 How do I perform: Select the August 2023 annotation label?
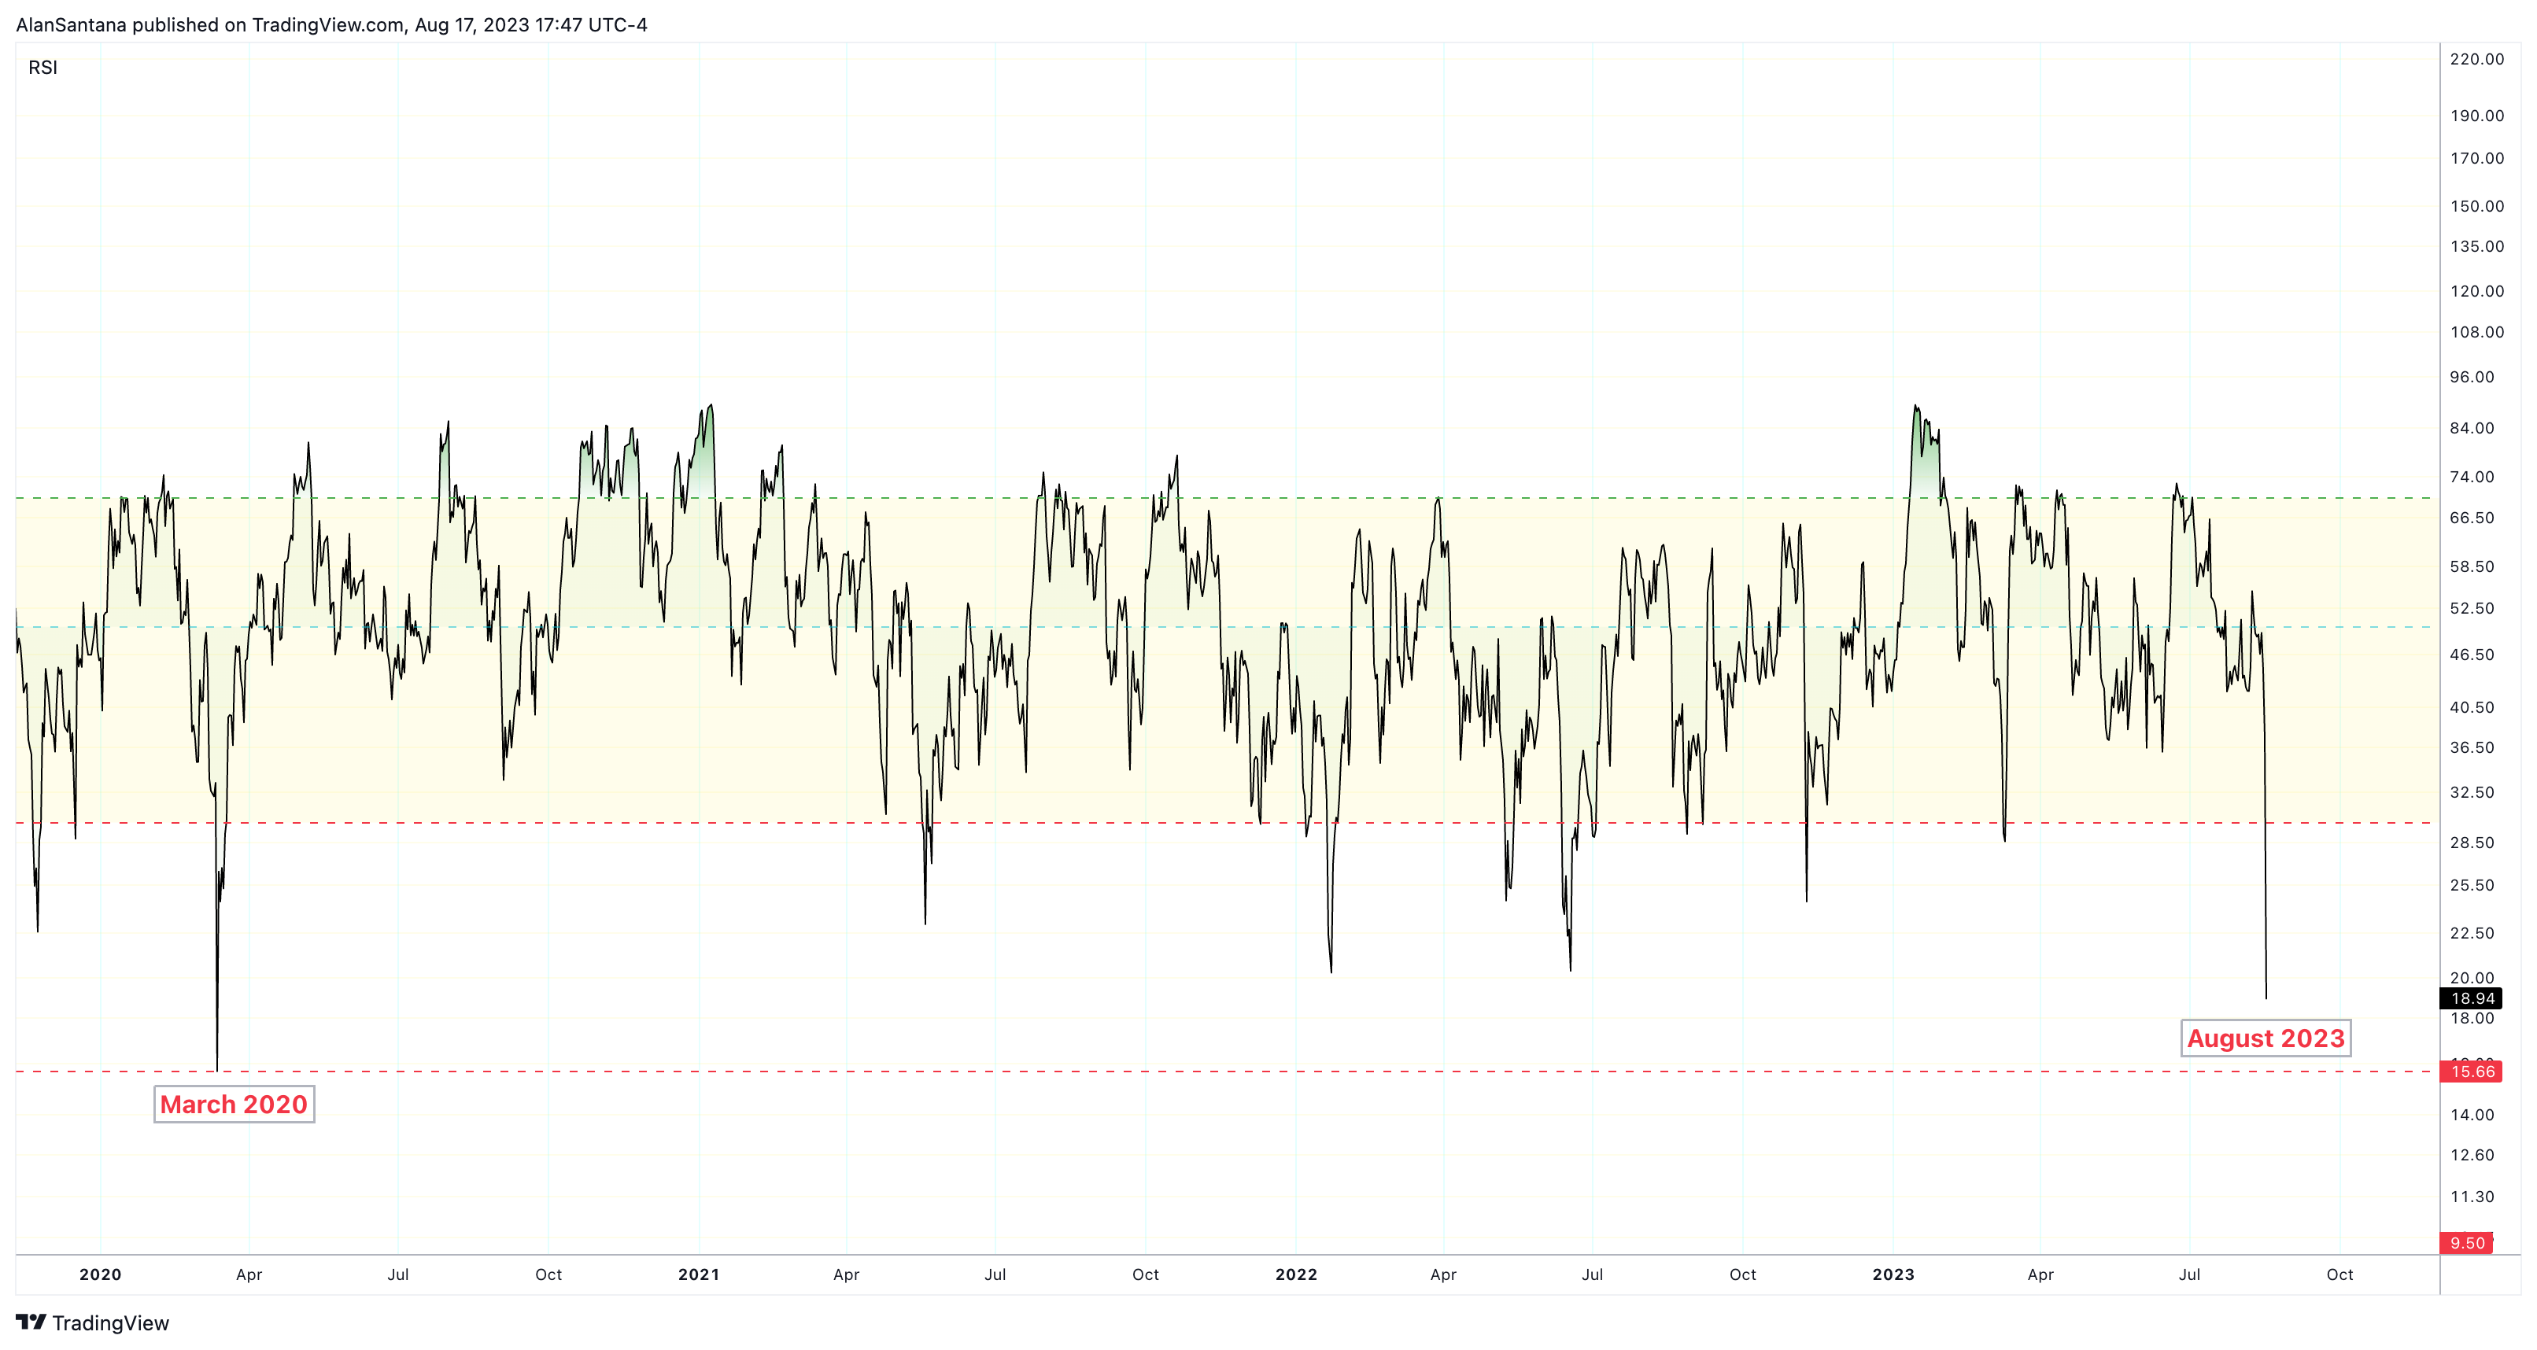pos(2266,1038)
